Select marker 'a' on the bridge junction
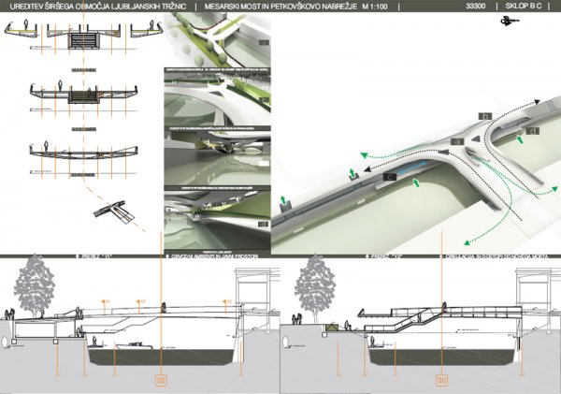 [x=459, y=140]
